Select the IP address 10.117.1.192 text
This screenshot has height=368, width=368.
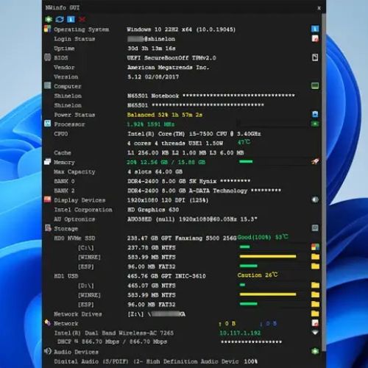tap(240, 333)
